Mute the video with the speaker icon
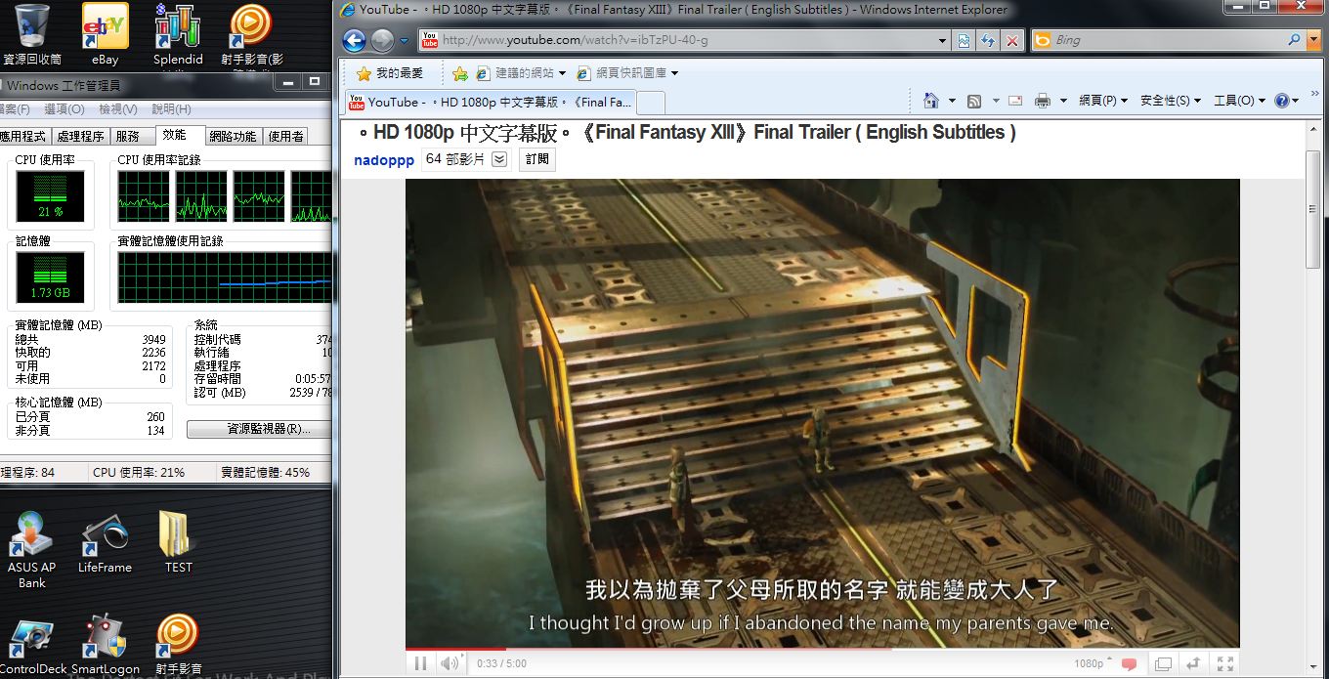The height and width of the screenshot is (679, 1329). click(449, 663)
